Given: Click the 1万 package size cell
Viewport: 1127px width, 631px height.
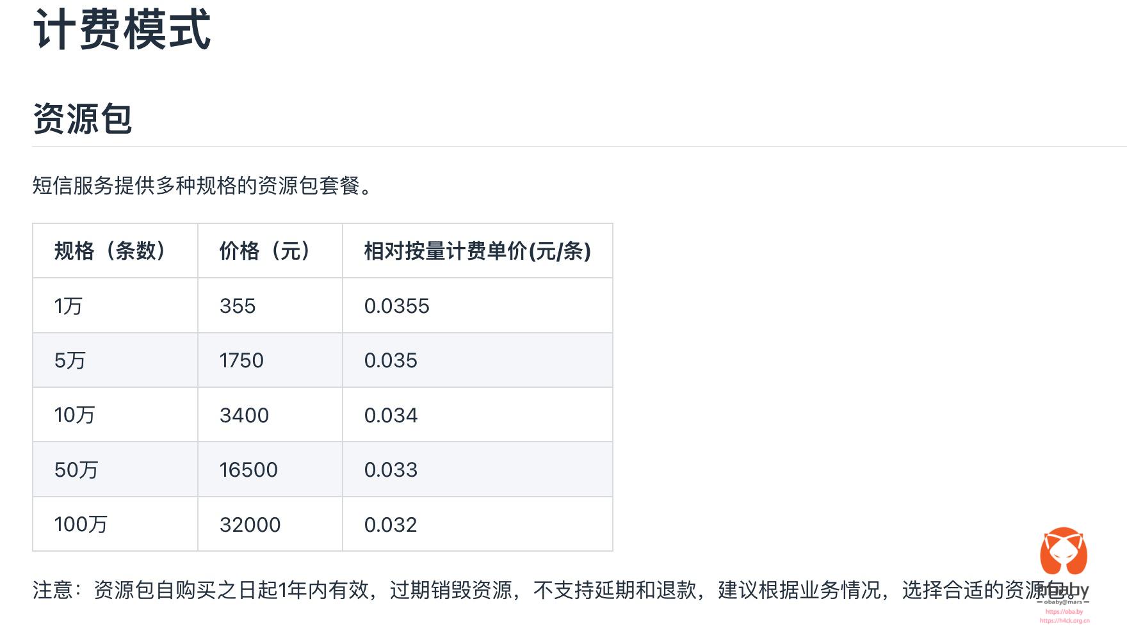Looking at the screenshot, I should point(69,306).
